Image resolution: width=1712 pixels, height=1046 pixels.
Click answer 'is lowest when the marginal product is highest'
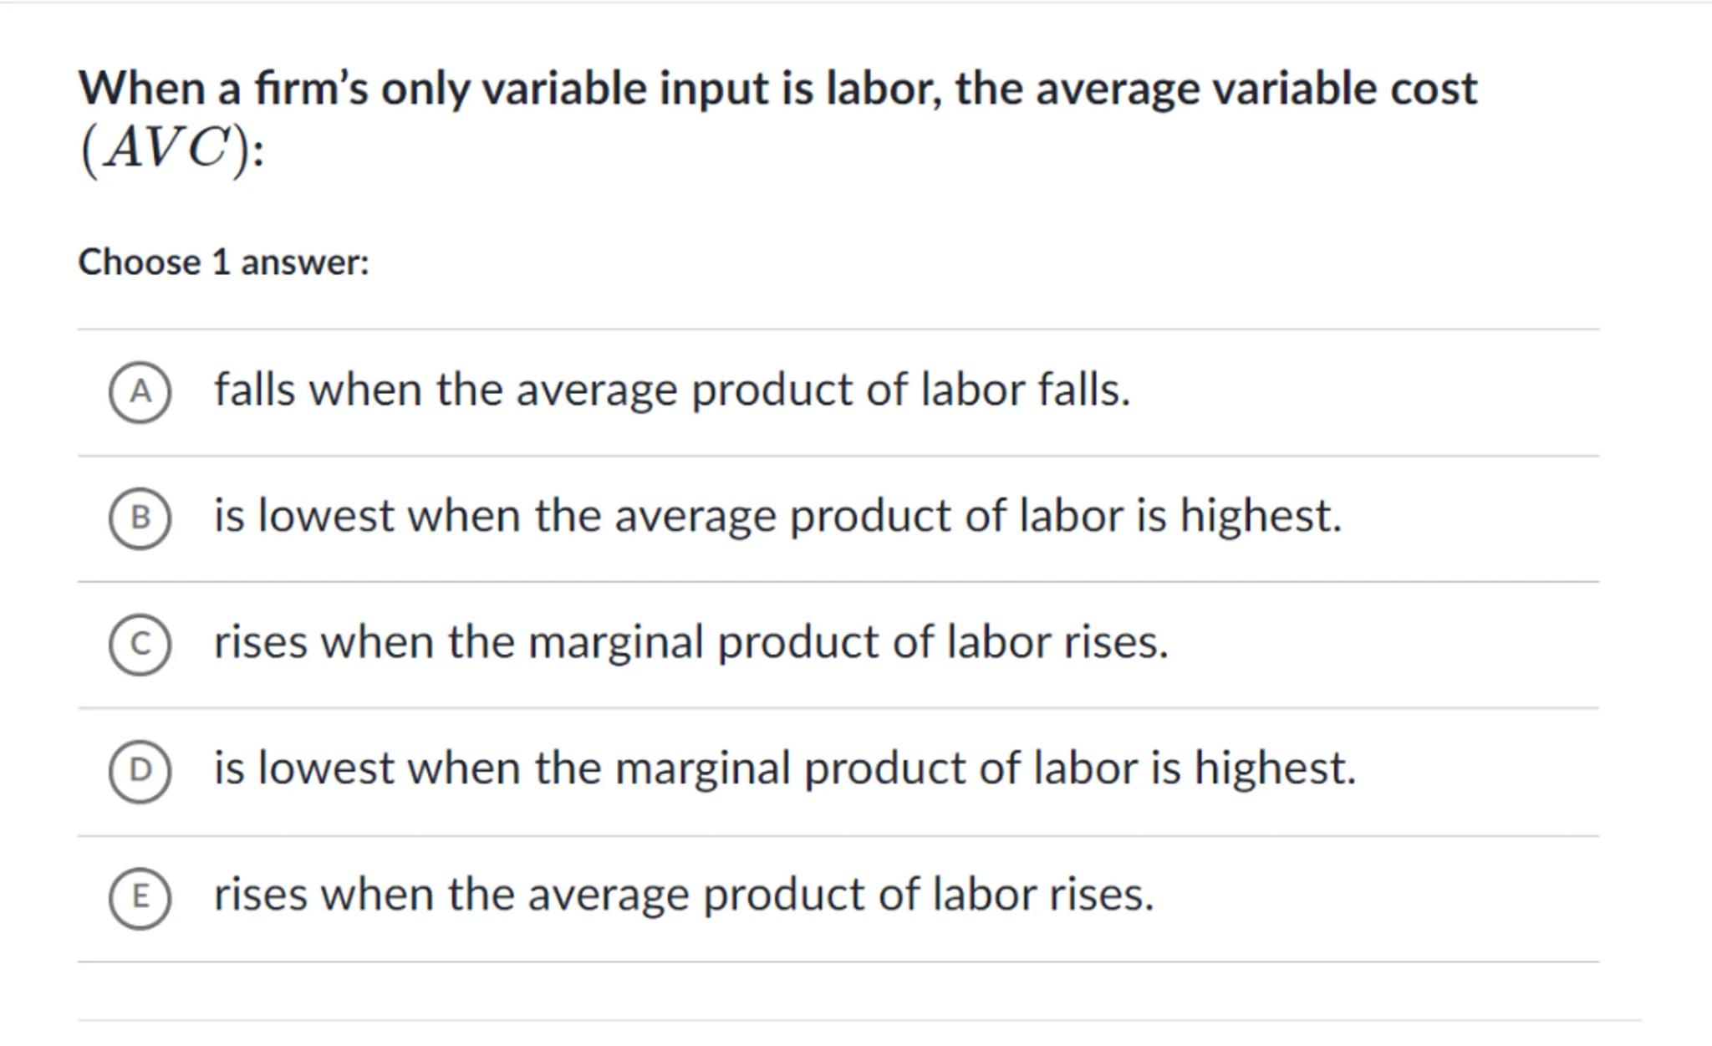[784, 769]
